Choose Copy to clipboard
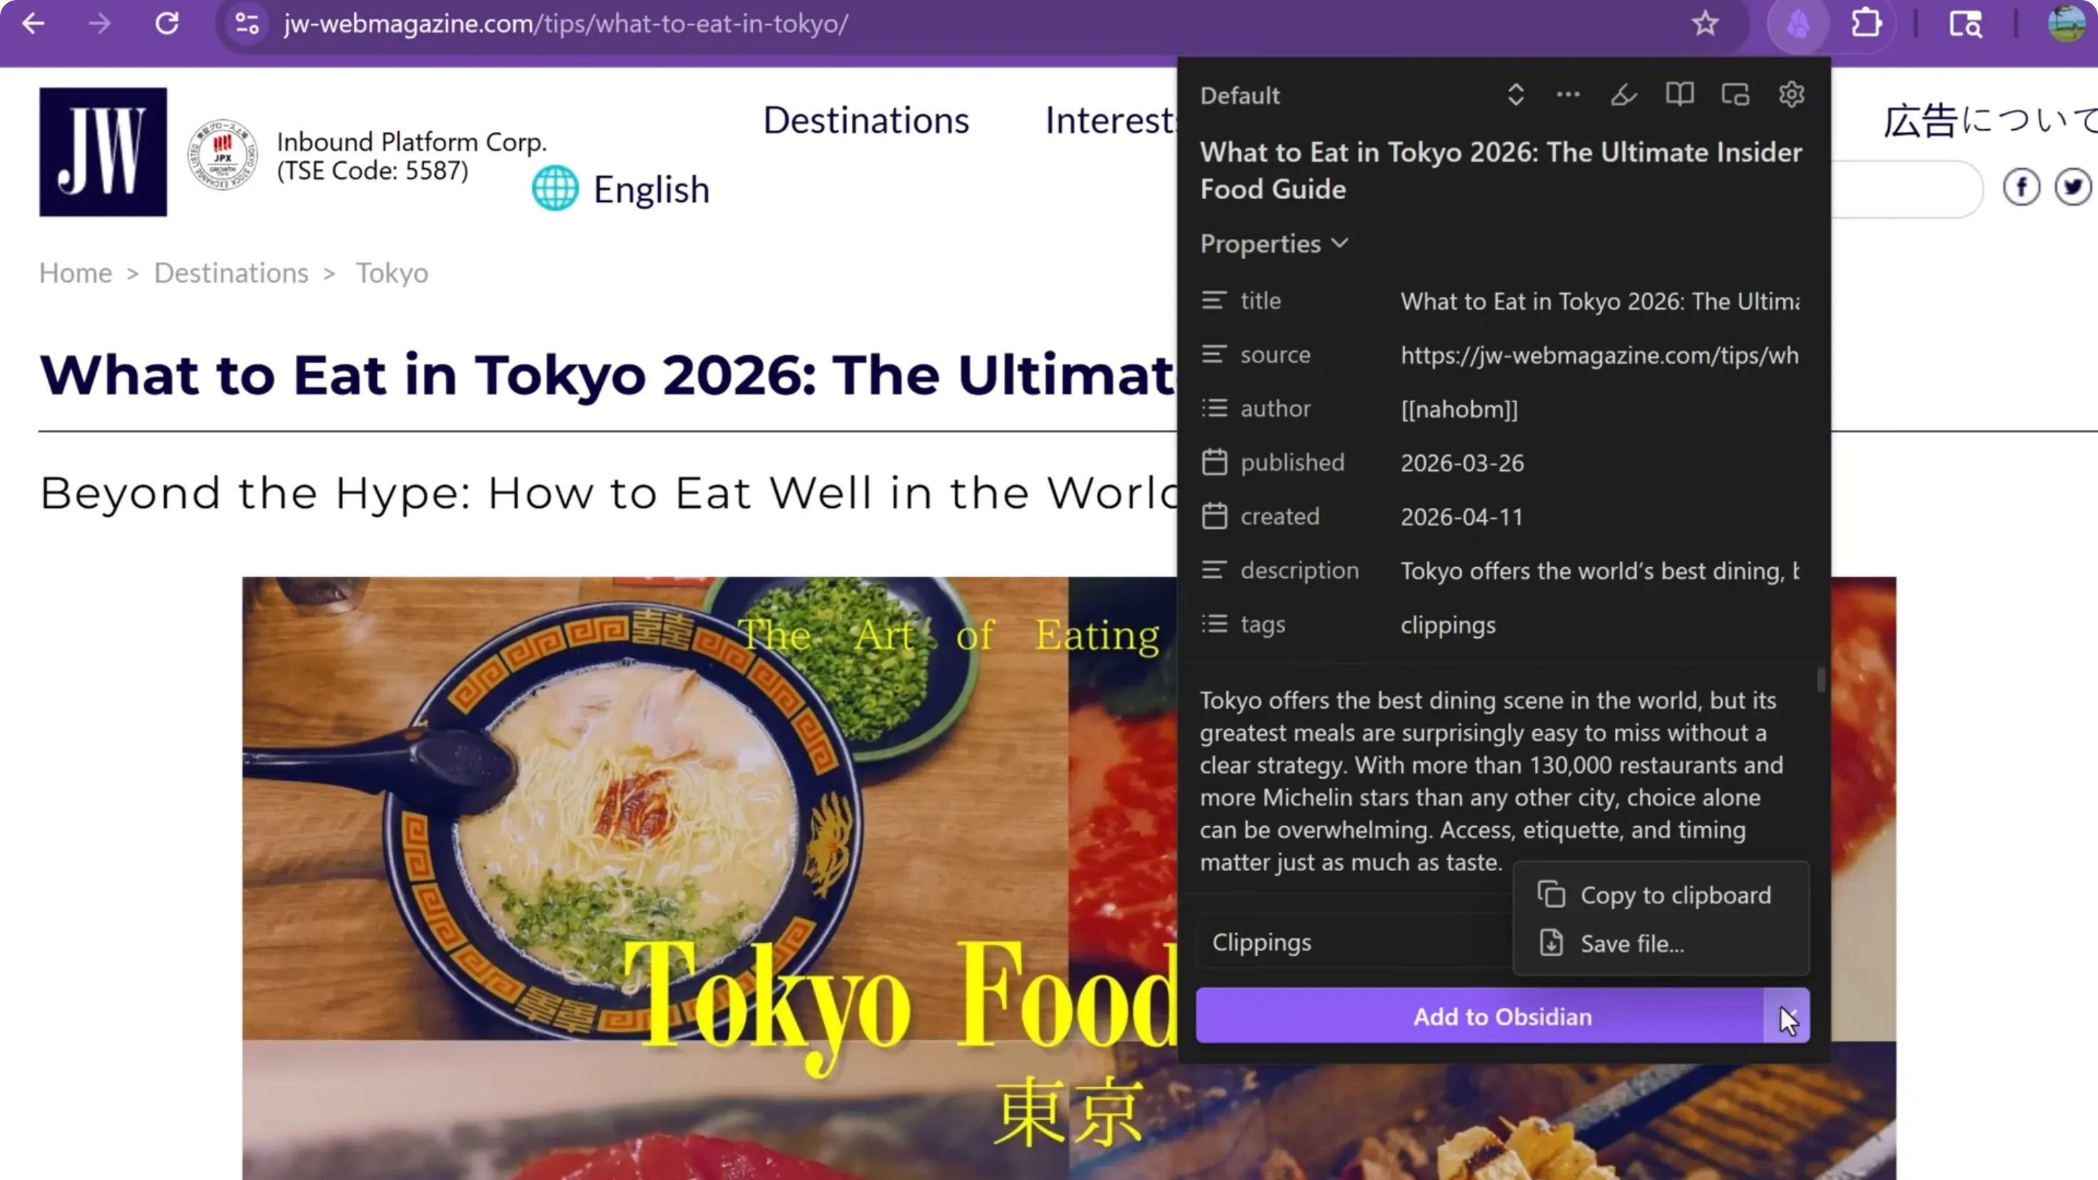Screen dimensions: 2098x1180 [1661, 895]
